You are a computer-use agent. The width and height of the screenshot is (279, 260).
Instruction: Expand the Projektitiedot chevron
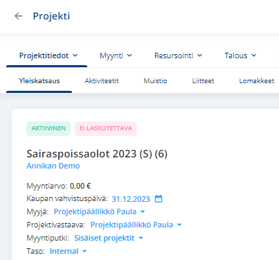(75, 55)
